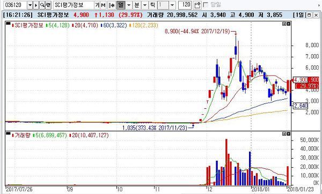The width and height of the screenshot is (322, 194).
Task: Click the 50,000K volume axis label
Action: (x=310, y=140)
